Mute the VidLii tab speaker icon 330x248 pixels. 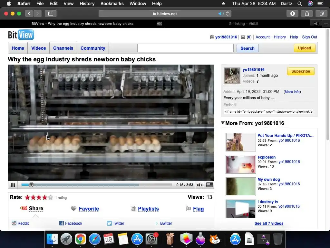pyautogui.click(x=316, y=24)
